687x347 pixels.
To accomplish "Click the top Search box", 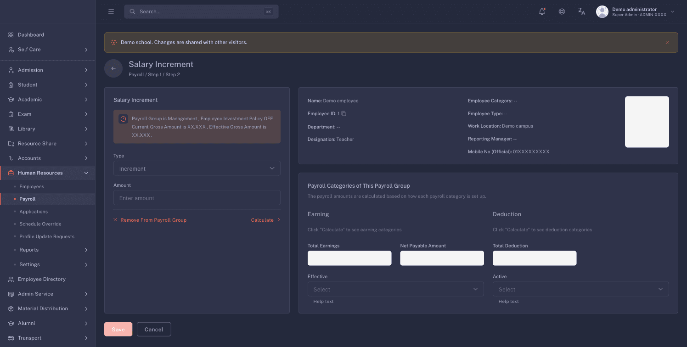I will [201, 11].
